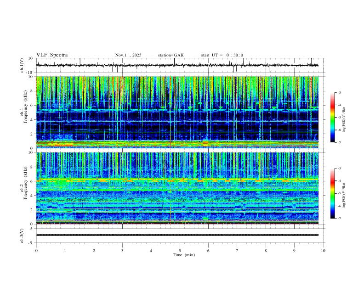Click the ch.2 'Frequency (kHz)' axis label
This screenshot has height=281, width=364.
tap(25, 183)
